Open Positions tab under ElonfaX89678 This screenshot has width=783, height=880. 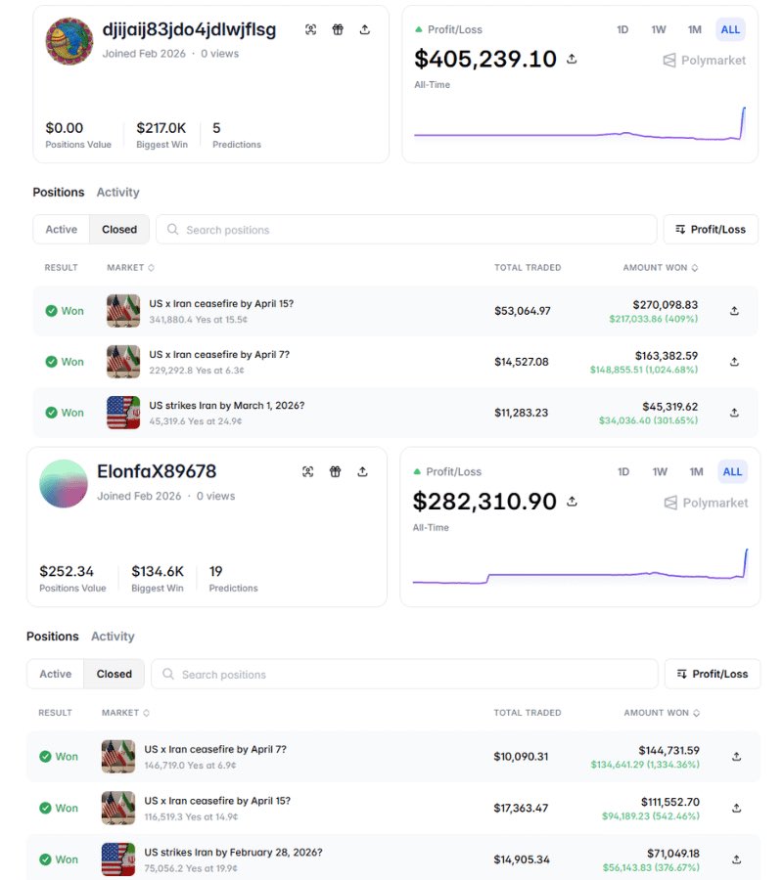click(52, 637)
